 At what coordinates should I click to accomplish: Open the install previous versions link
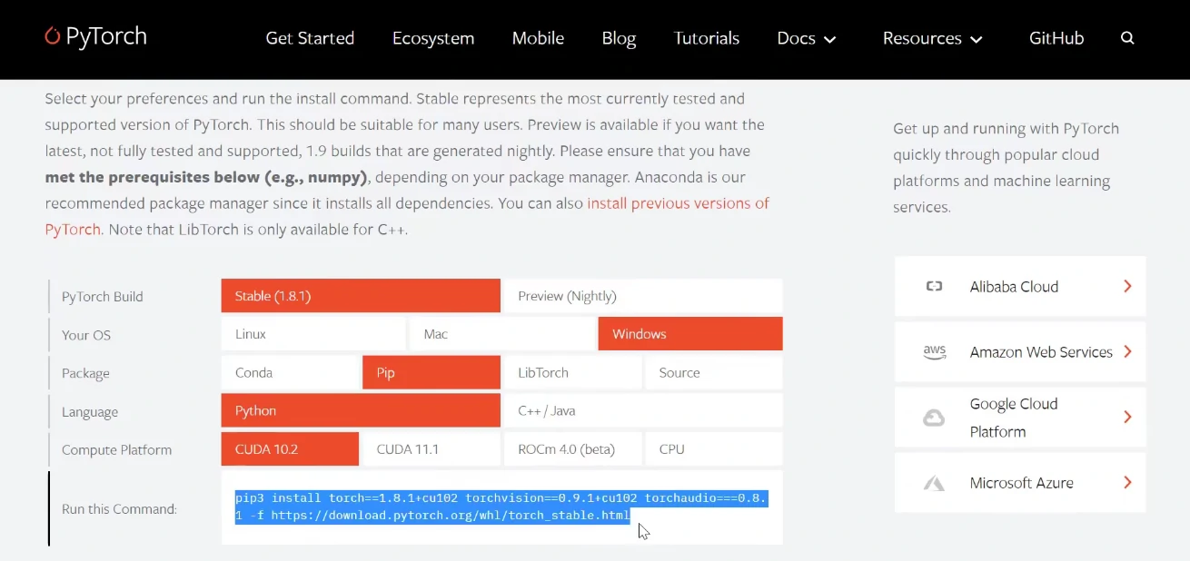pyautogui.click(x=678, y=203)
